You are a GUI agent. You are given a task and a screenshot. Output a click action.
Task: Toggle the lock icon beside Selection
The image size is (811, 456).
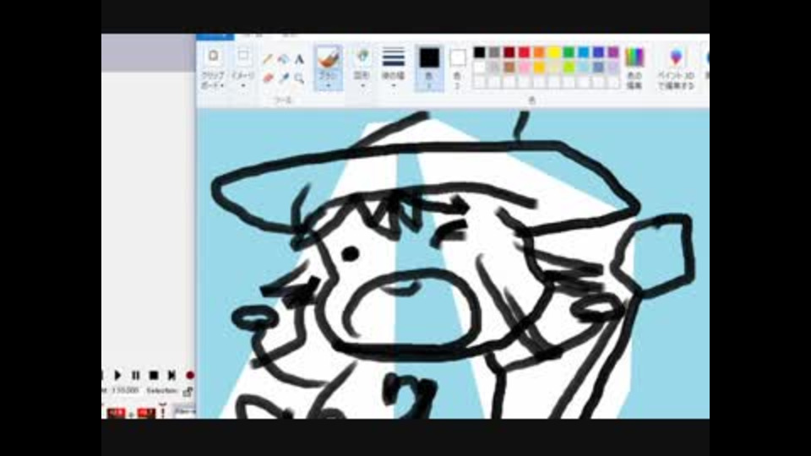pyautogui.click(x=188, y=391)
